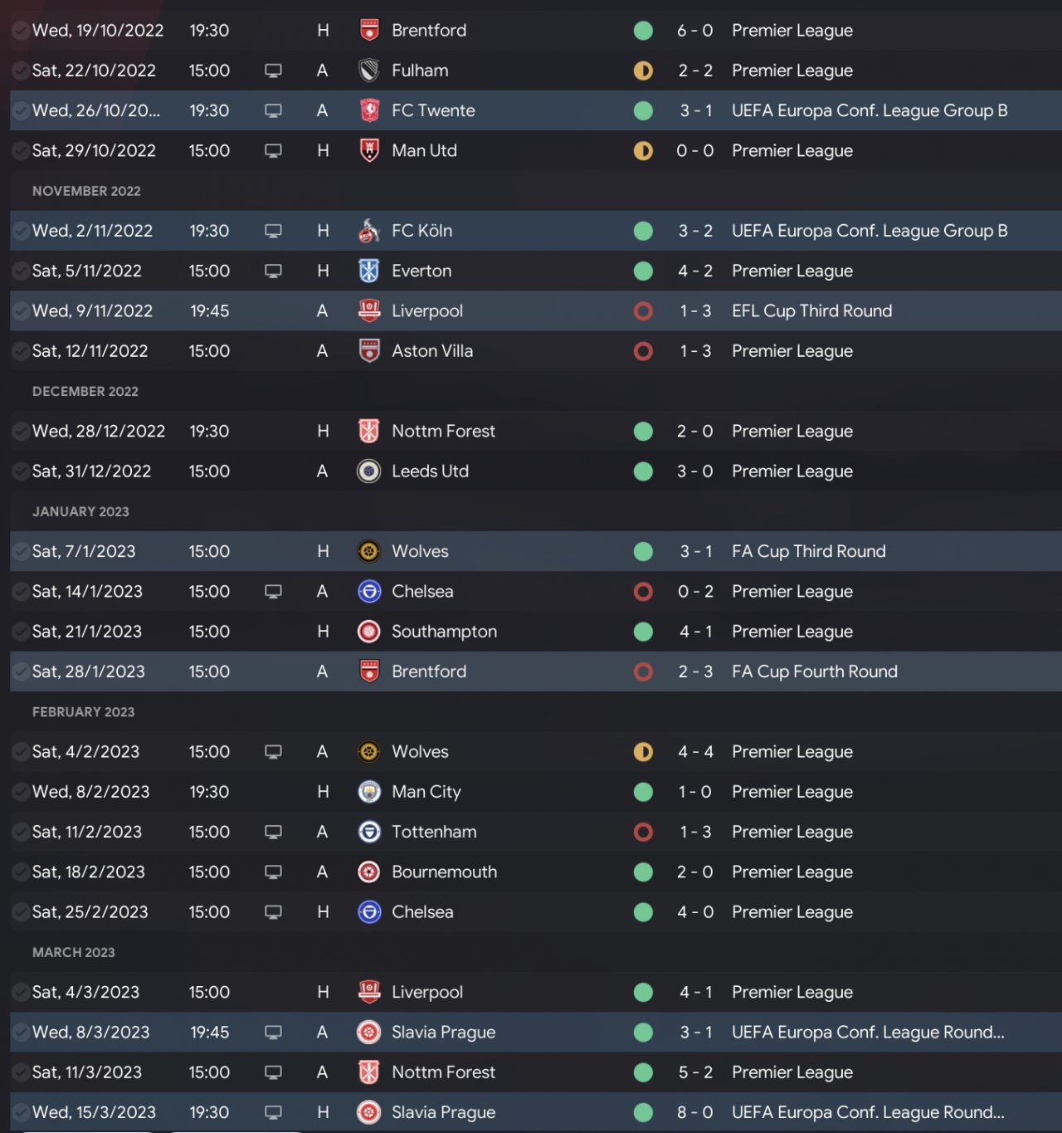
Task: Toggle the checkmark beside the 31/12/2022 fixture
Action: click(x=21, y=471)
